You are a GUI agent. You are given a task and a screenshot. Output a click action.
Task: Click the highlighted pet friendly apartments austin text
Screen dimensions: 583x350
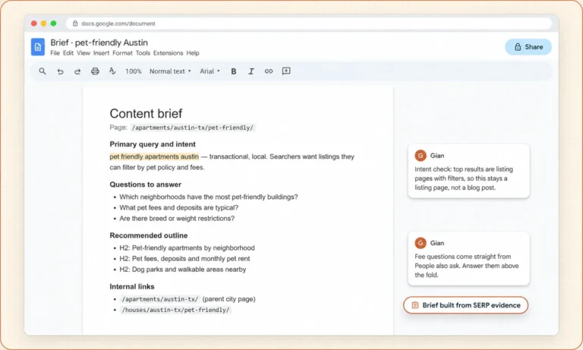point(154,156)
